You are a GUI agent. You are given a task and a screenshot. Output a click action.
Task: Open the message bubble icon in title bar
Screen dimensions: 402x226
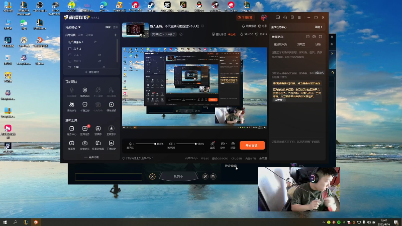coord(278,18)
